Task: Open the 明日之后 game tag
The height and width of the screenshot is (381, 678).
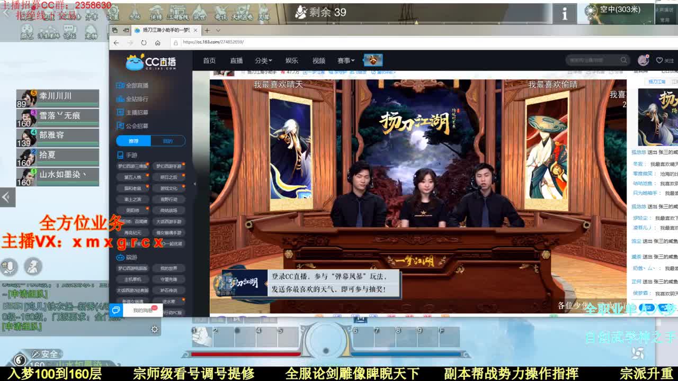Action: click(168, 177)
